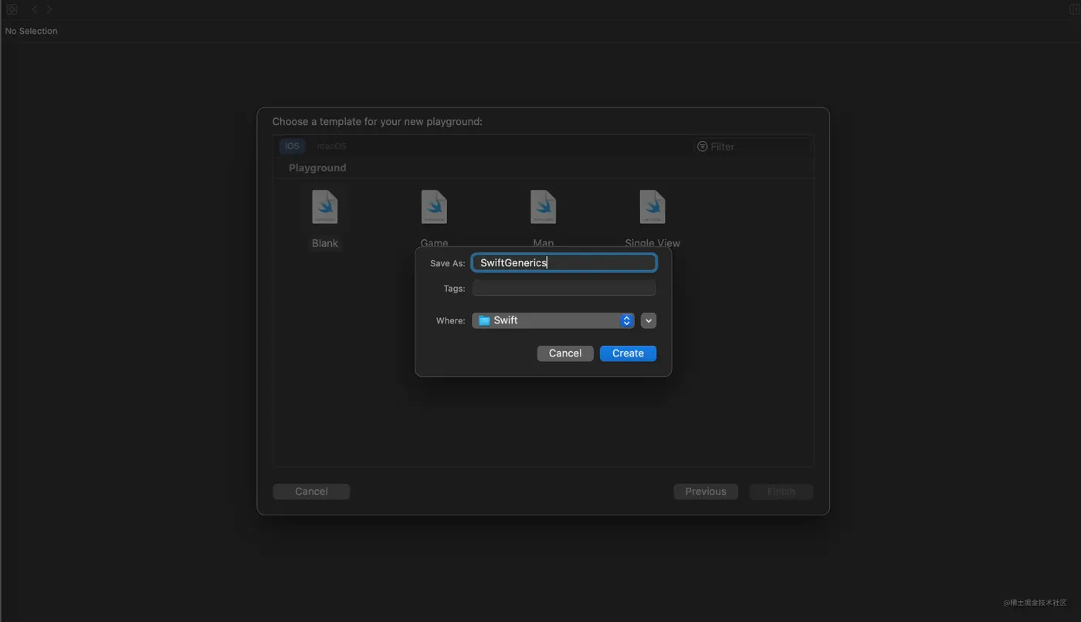Screen dimensions: 1081x622
Task: Select the Single View template icon
Action: [652, 207]
